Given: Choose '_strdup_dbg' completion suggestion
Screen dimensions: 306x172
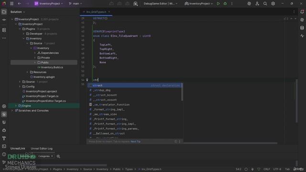Looking at the screenshot, I should 134,90.
